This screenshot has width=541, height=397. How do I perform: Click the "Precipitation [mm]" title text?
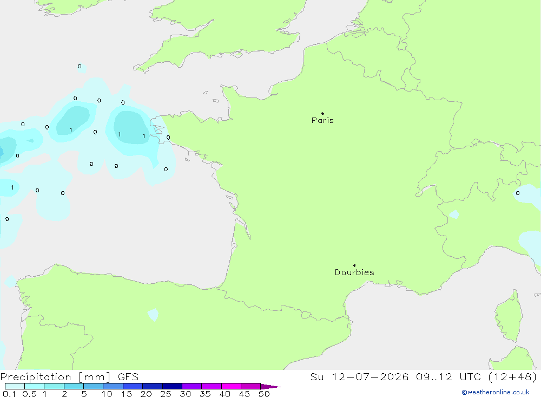(x=56, y=377)
